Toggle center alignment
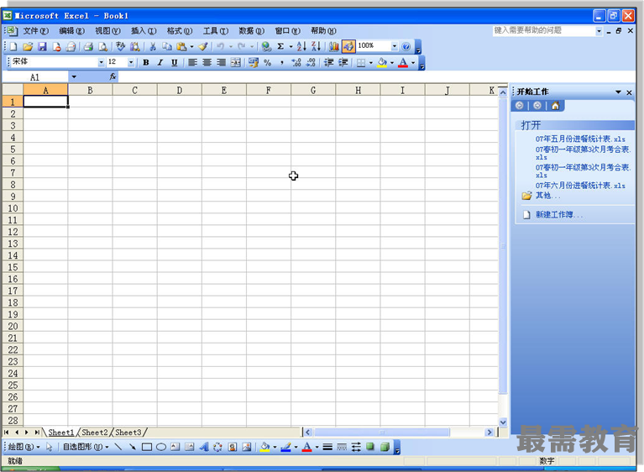The width and height of the screenshot is (644, 472). [x=207, y=62]
